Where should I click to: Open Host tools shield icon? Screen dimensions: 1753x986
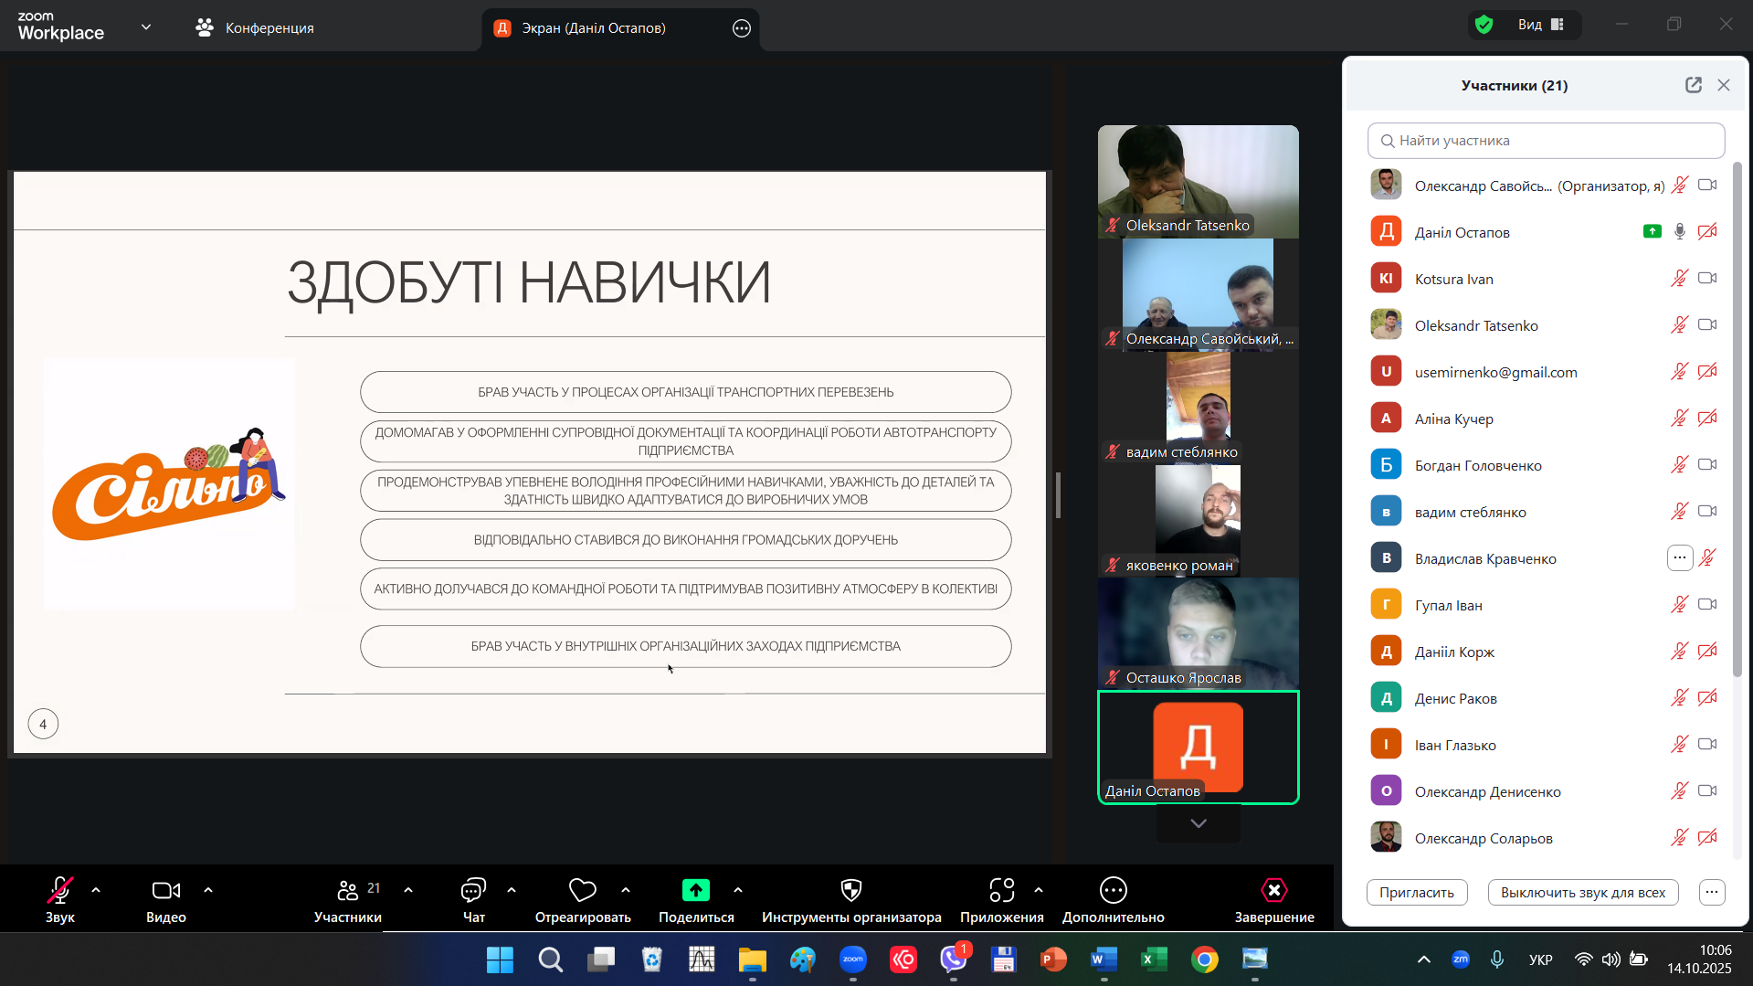pyautogui.click(x=850, y=890)
